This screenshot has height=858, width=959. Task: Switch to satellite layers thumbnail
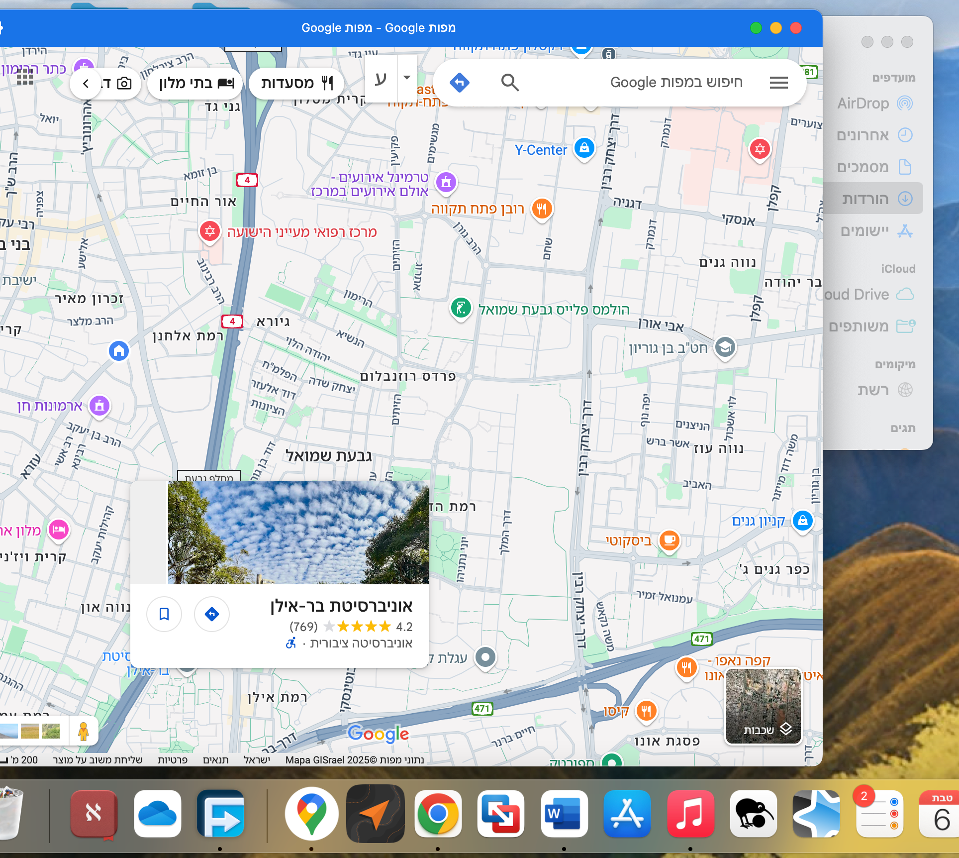point(764,706)
